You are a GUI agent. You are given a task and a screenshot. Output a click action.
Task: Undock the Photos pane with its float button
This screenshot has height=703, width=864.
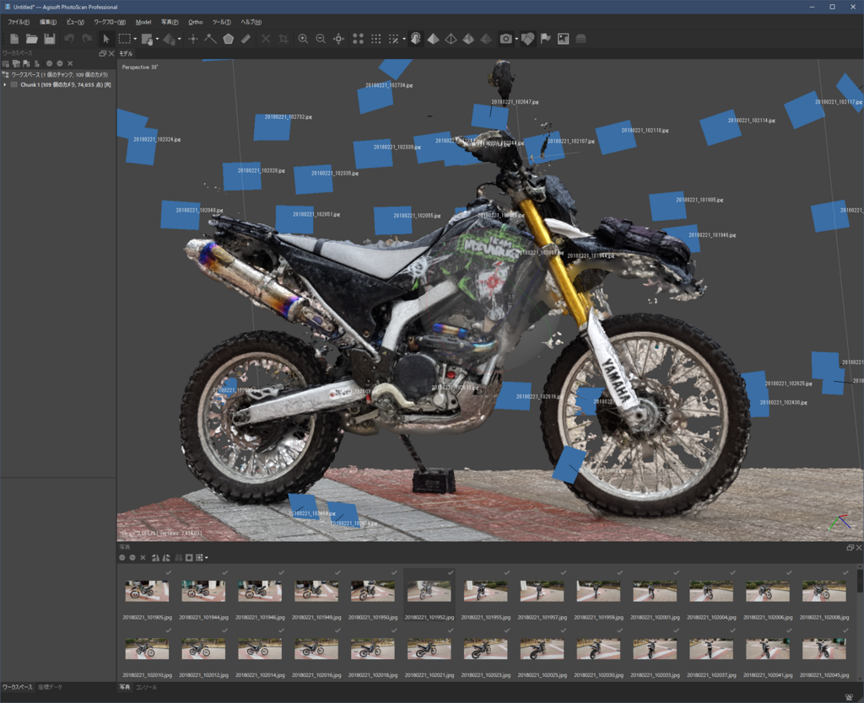850,547
